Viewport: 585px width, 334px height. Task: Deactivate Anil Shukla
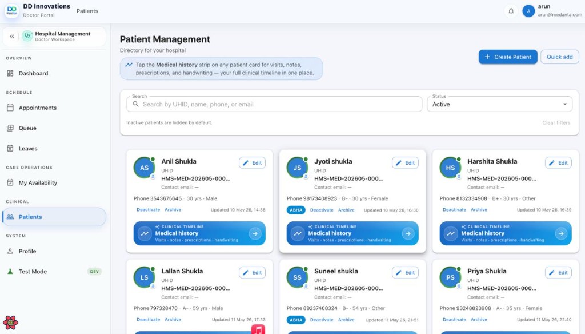point(148,209)
